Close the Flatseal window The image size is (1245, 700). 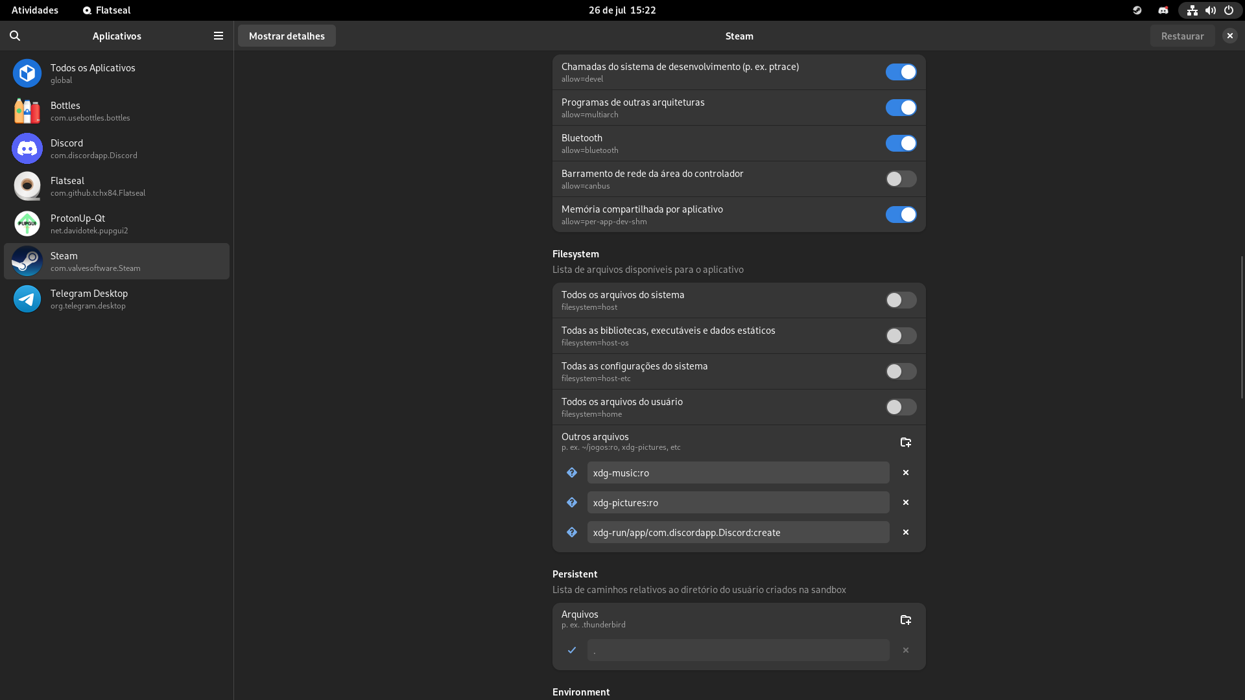point(1229,36)
